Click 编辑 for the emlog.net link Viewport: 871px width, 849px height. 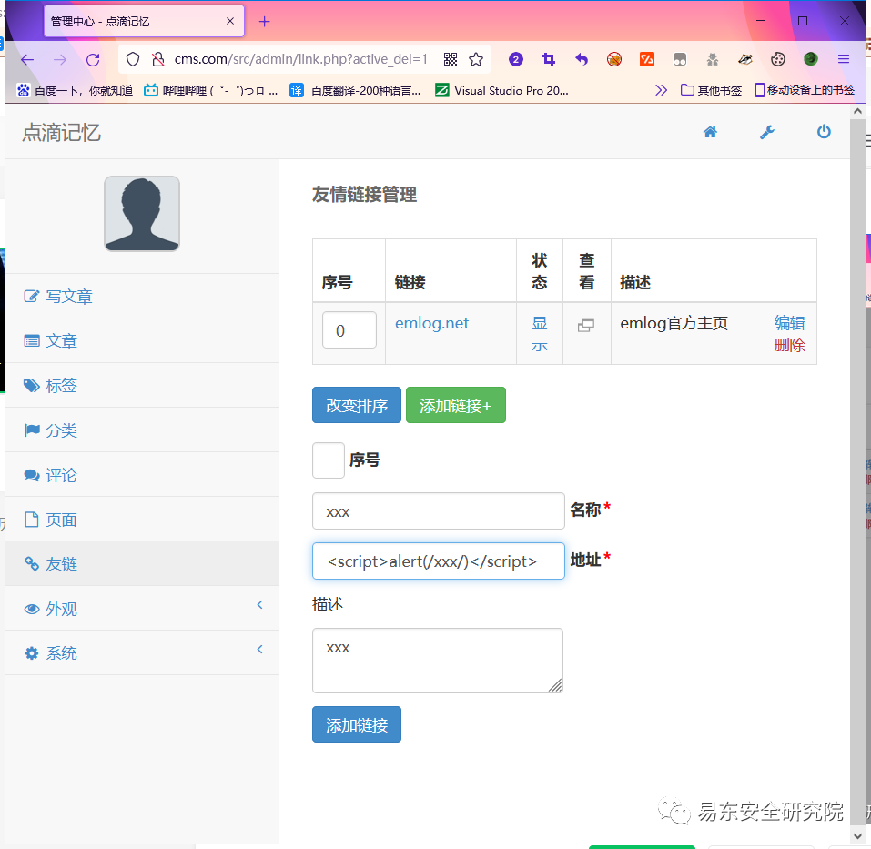(x=789, y=323)
